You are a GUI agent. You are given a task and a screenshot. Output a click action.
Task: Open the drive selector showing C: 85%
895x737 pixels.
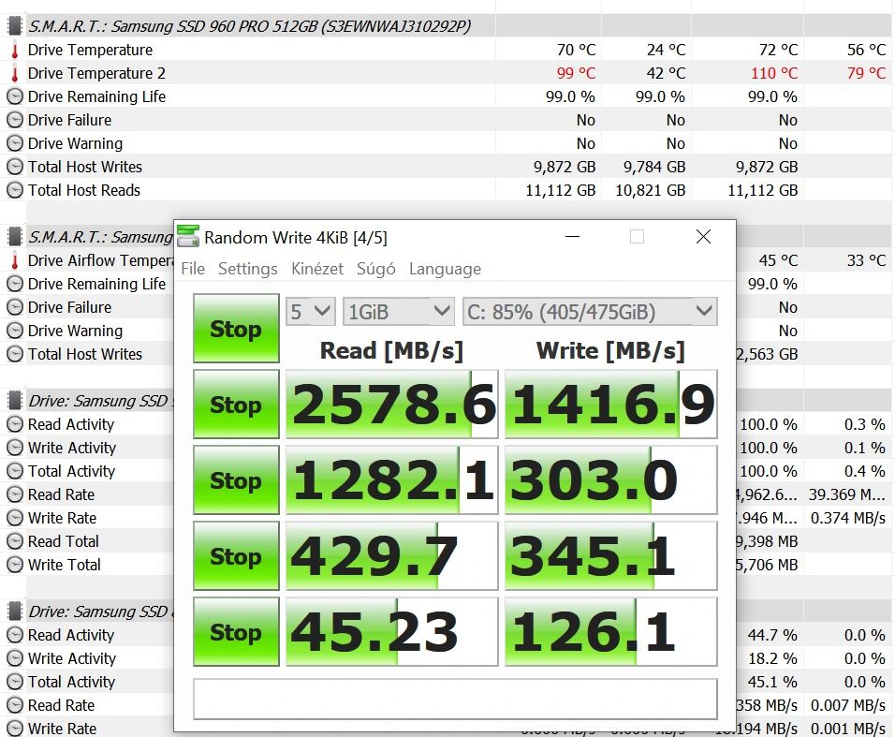click(590, 312)
